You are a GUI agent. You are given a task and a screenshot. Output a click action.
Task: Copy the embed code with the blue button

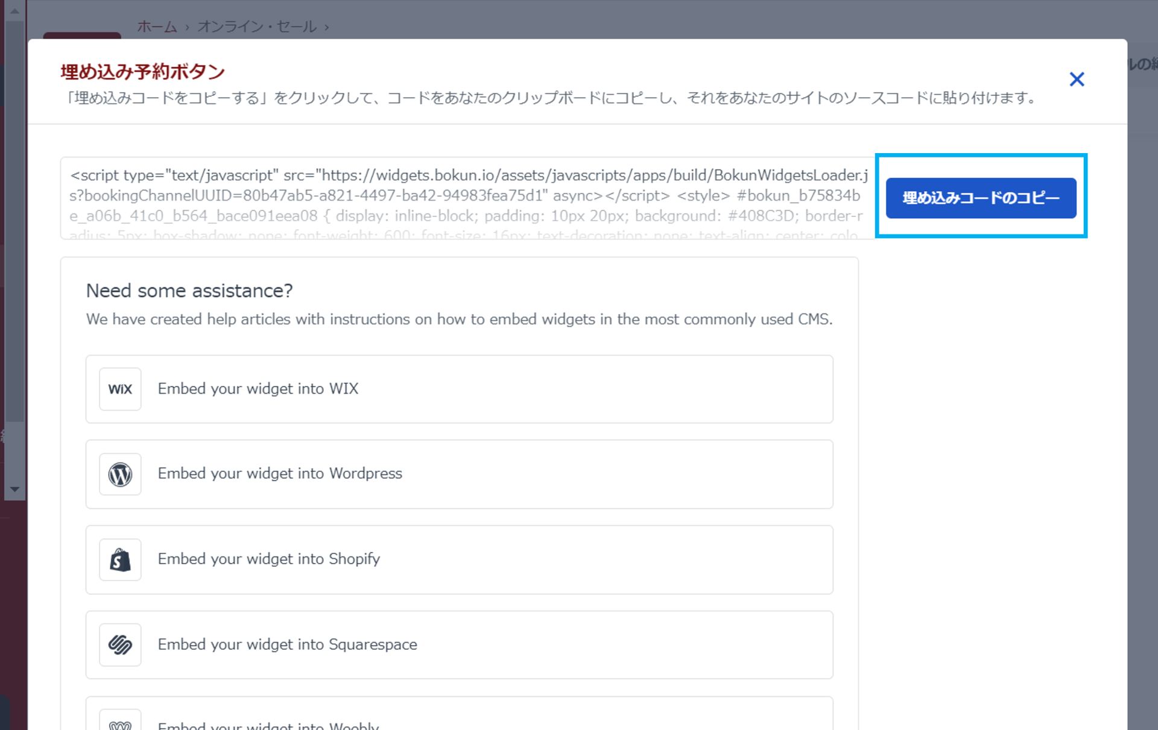point(981,198)
